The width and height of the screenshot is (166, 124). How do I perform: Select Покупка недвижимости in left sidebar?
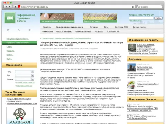tap(17, 39)
